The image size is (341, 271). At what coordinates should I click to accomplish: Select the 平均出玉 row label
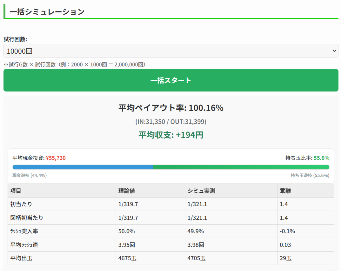pos(21,258)
